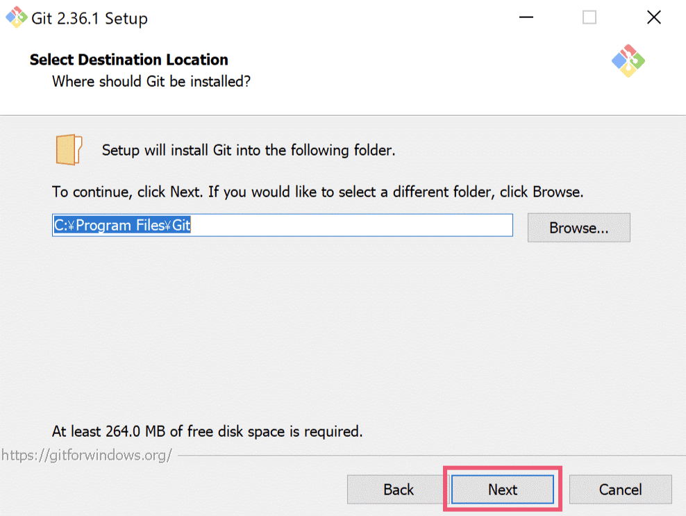
Task: Click the 'Select Destination Location' heading
Action: point(129,60)
